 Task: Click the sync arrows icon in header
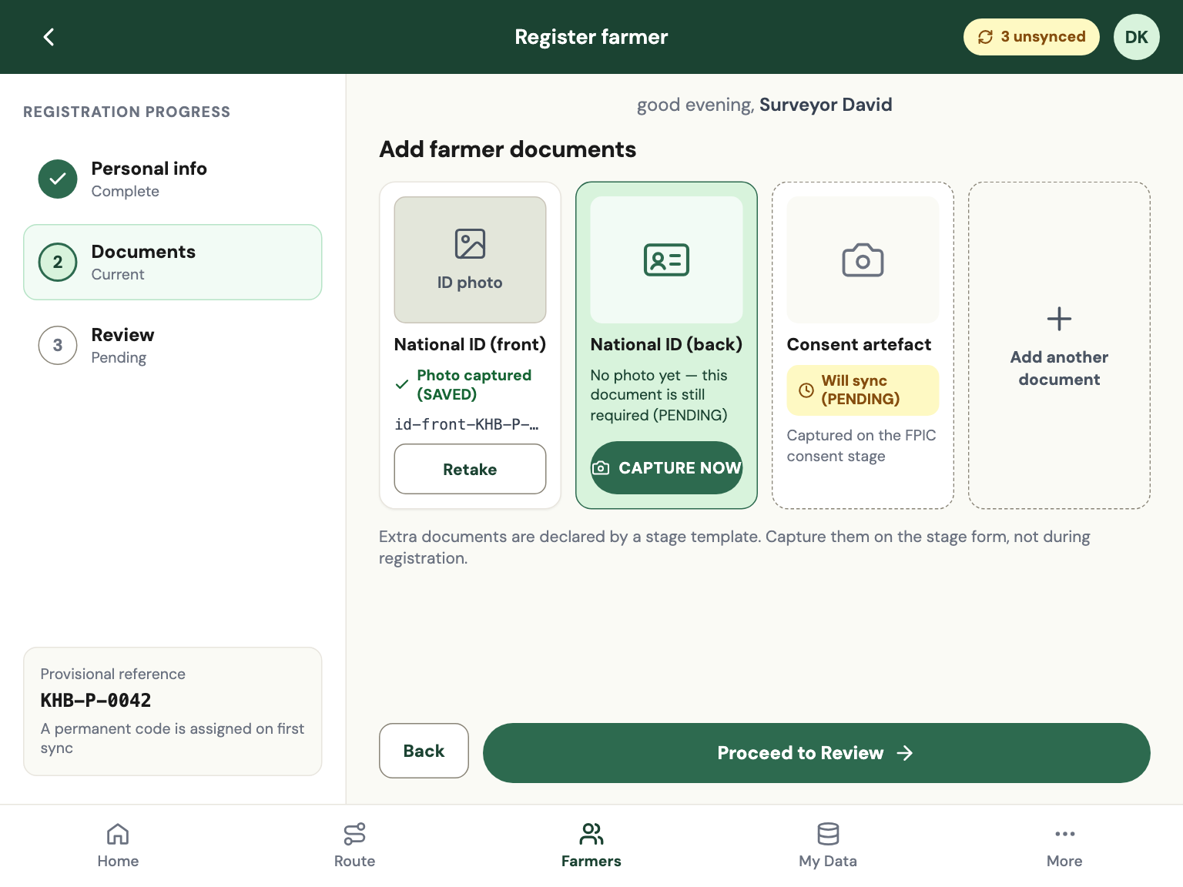985,37
